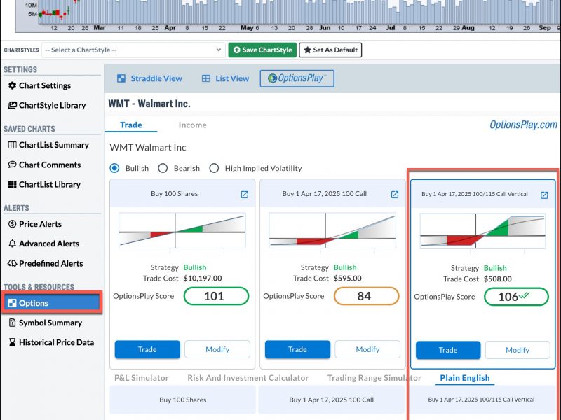The height and width of the screenshot is (420, 561).
Task: Click the OptionsPlay Score 84 badge
Action: point(366,296)
